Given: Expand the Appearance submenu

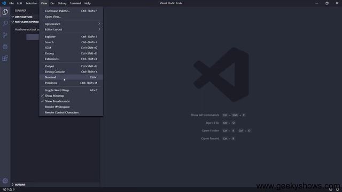Looking at the screenshot, I should [x=71, y=24].
